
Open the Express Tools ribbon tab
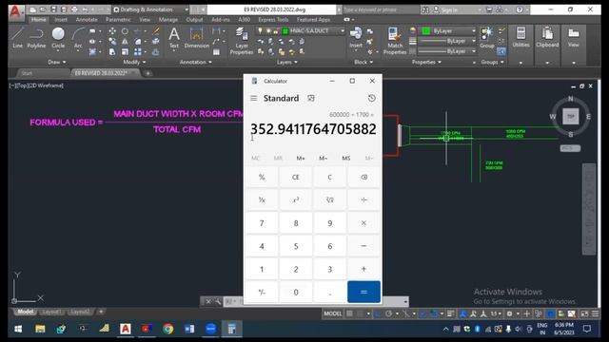[273, 19]
